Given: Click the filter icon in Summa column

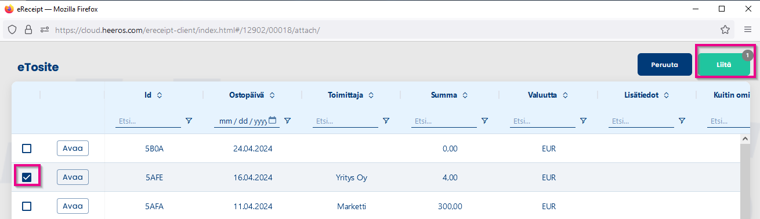Looking at the screenshot, I should (484, 121).
